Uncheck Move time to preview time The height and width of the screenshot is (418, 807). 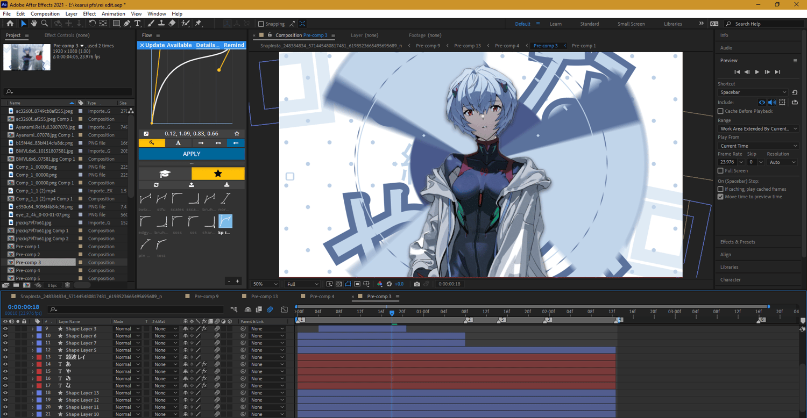coord(720,197)
